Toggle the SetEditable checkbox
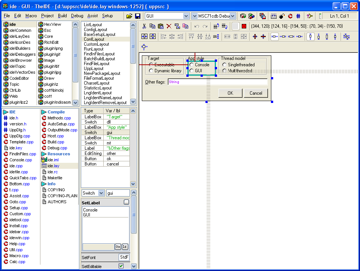This screenshot has height=271, width=360. (x=121, y=266)
